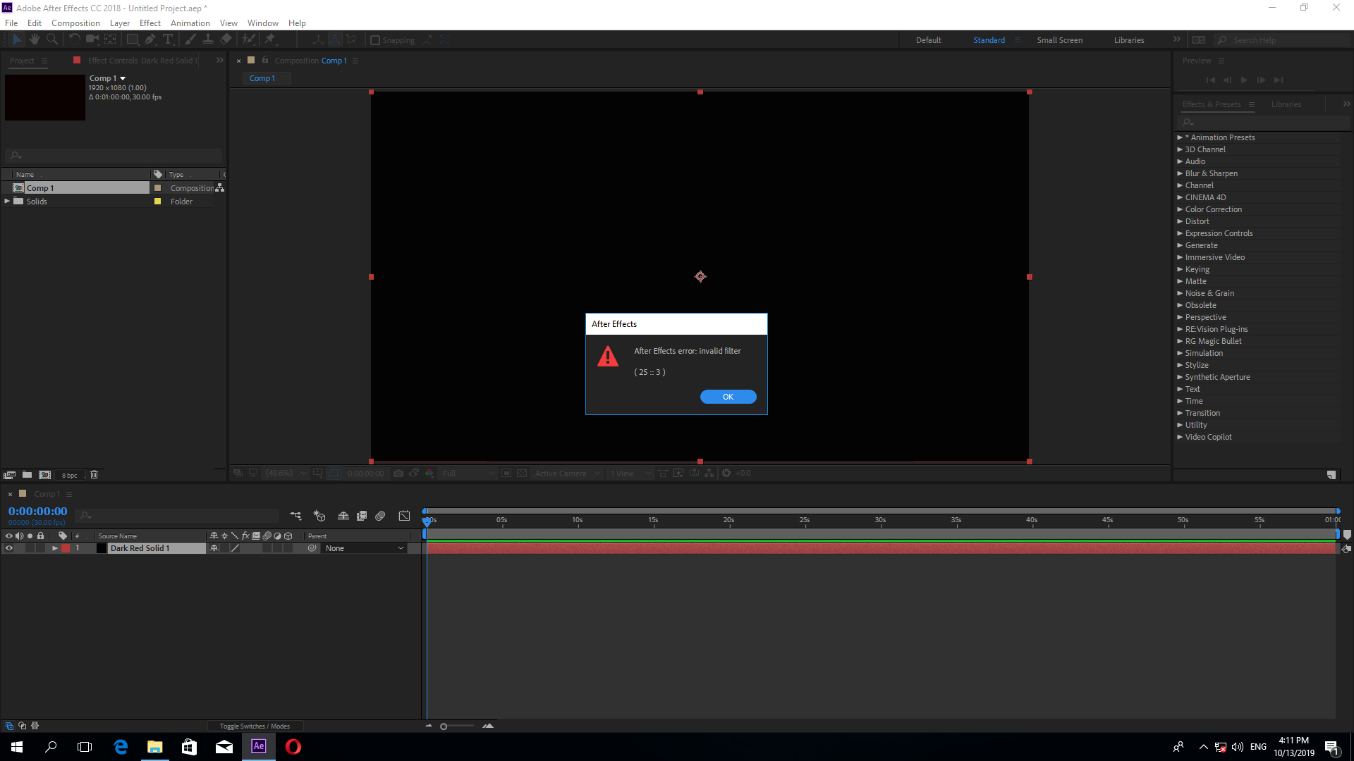Open the Animation menu
Image resolution: width=1354 pixels, height=761 pixels.
189,23
